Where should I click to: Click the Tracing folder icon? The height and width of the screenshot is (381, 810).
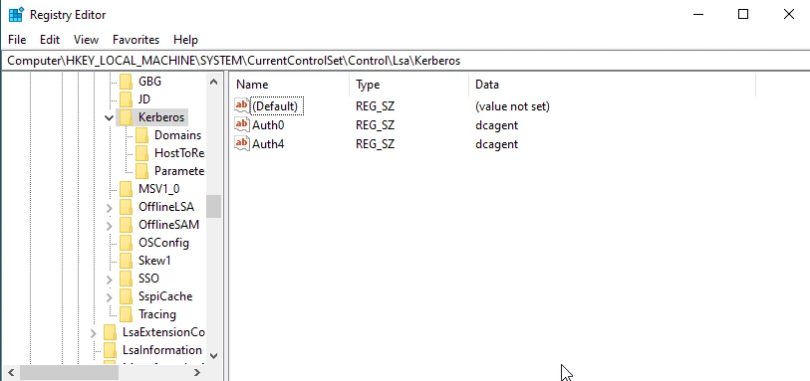126,314
